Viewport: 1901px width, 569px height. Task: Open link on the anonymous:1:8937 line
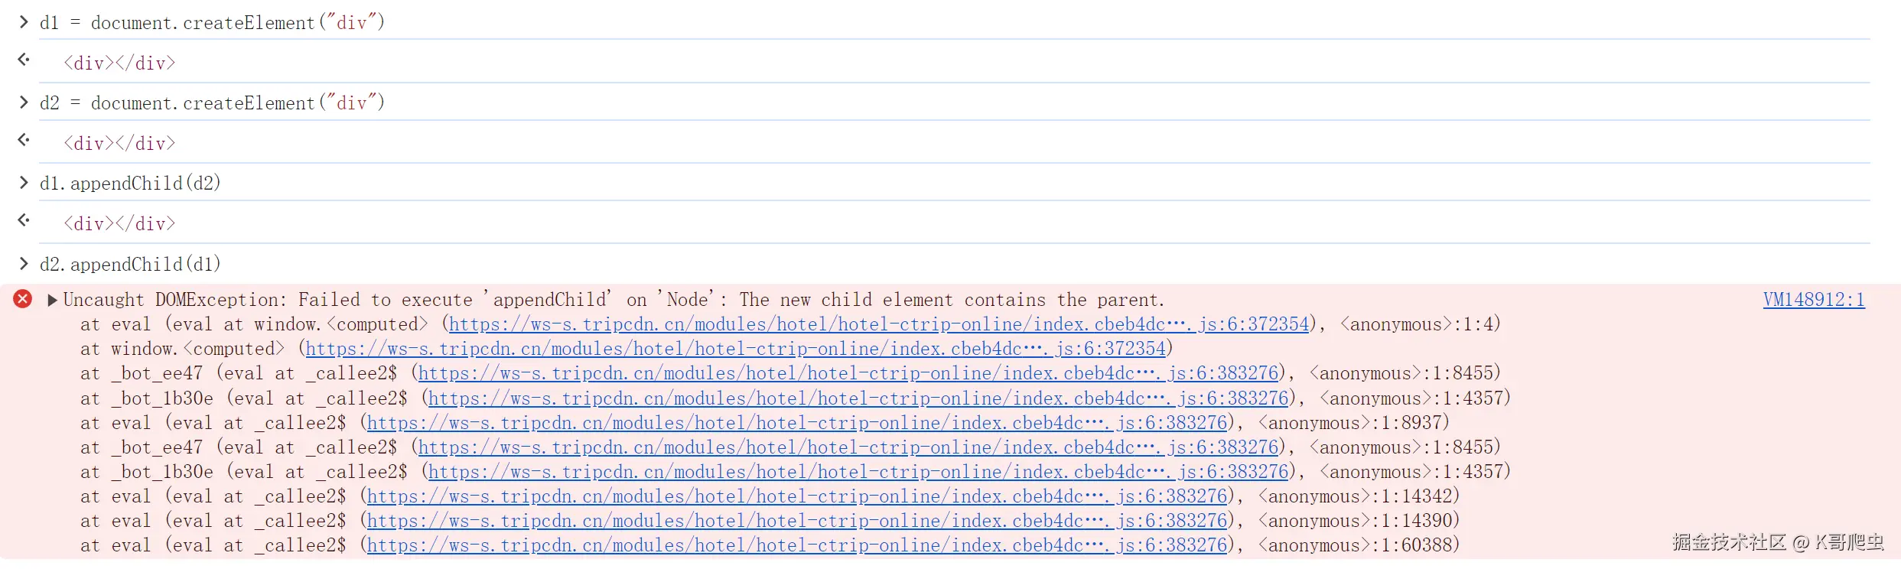point(796,423)
